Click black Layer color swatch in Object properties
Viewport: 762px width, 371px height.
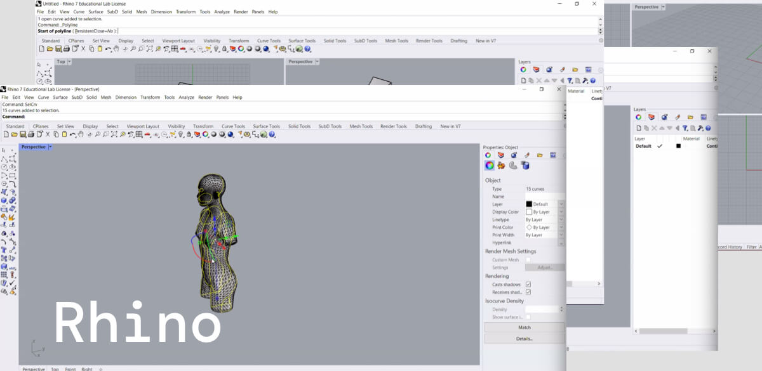[x=529, y=204]
